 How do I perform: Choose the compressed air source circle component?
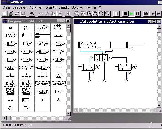click(x=10, y=108)
